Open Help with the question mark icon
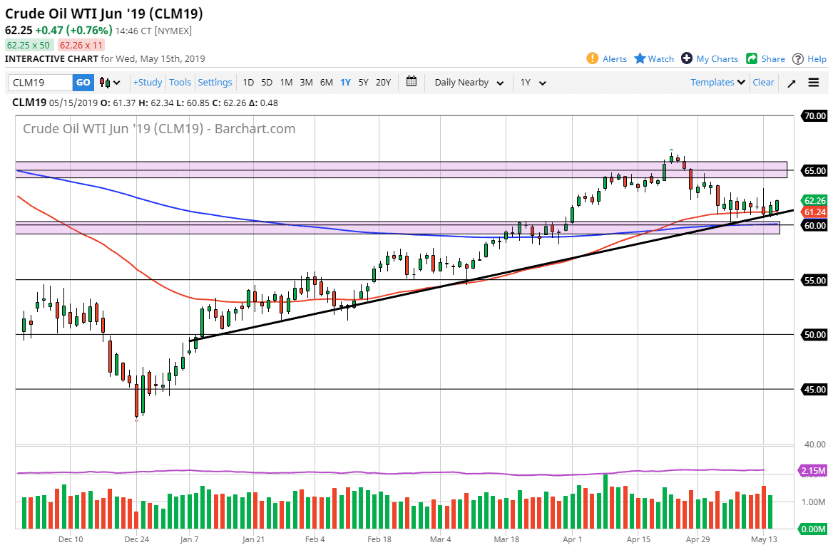The height and width of the screenshot is (545, 833). click(799, 58)
